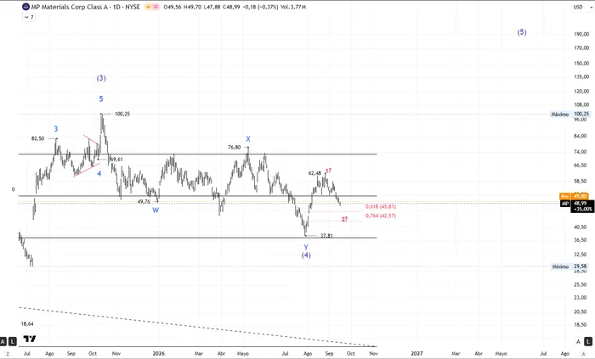Click the 190,00 value on price axis
Viewport: 595px width, 359px height.
pyautogui.click(x=581, y=34)
